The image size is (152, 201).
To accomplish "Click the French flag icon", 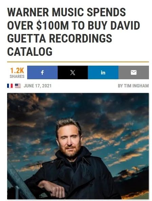I will tap(10, 86).
